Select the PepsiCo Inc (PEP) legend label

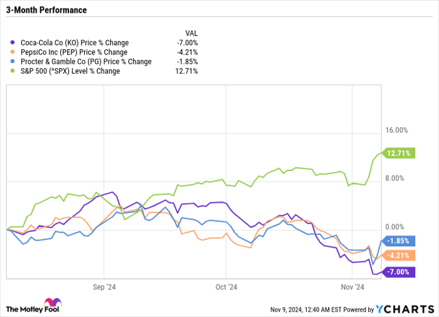[x=73, y=53]
